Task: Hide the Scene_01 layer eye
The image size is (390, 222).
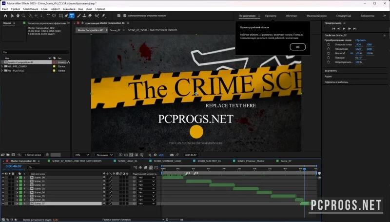Action: [x=3, y=181]
